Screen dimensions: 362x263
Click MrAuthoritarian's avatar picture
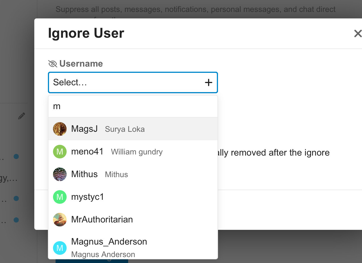click(x=60, y=220)
